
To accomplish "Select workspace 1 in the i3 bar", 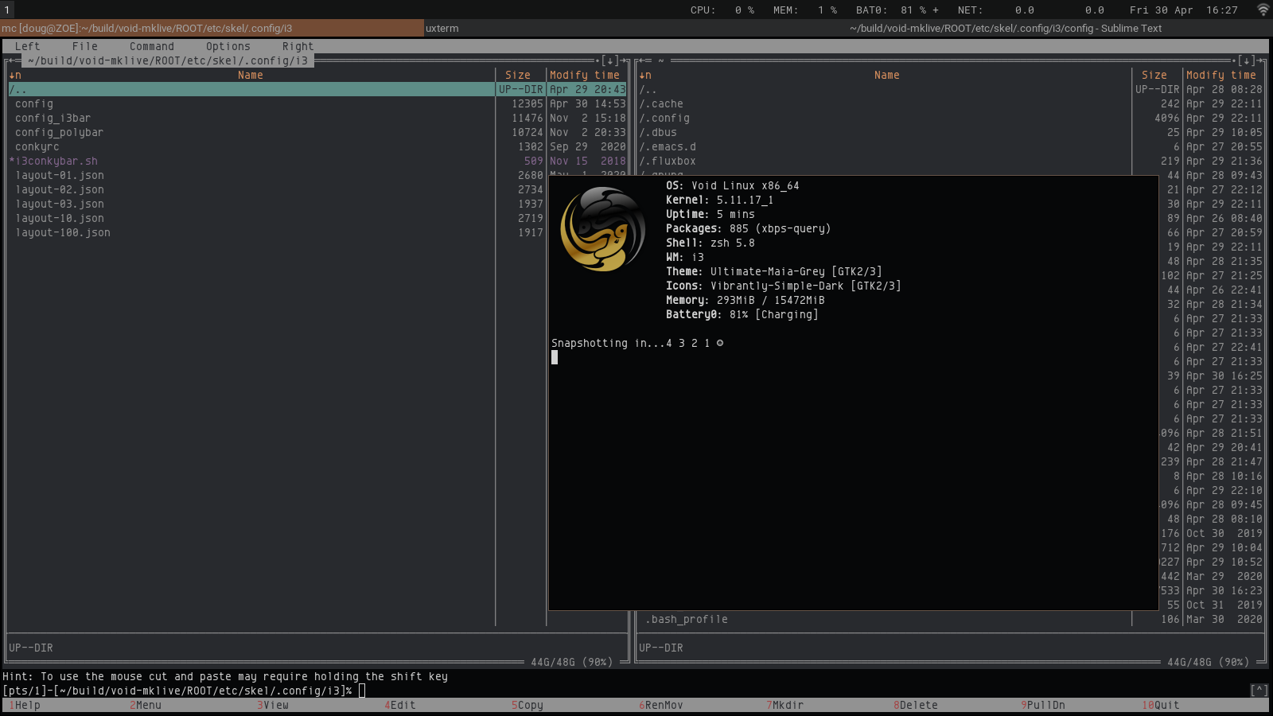I will click(7, 10).
